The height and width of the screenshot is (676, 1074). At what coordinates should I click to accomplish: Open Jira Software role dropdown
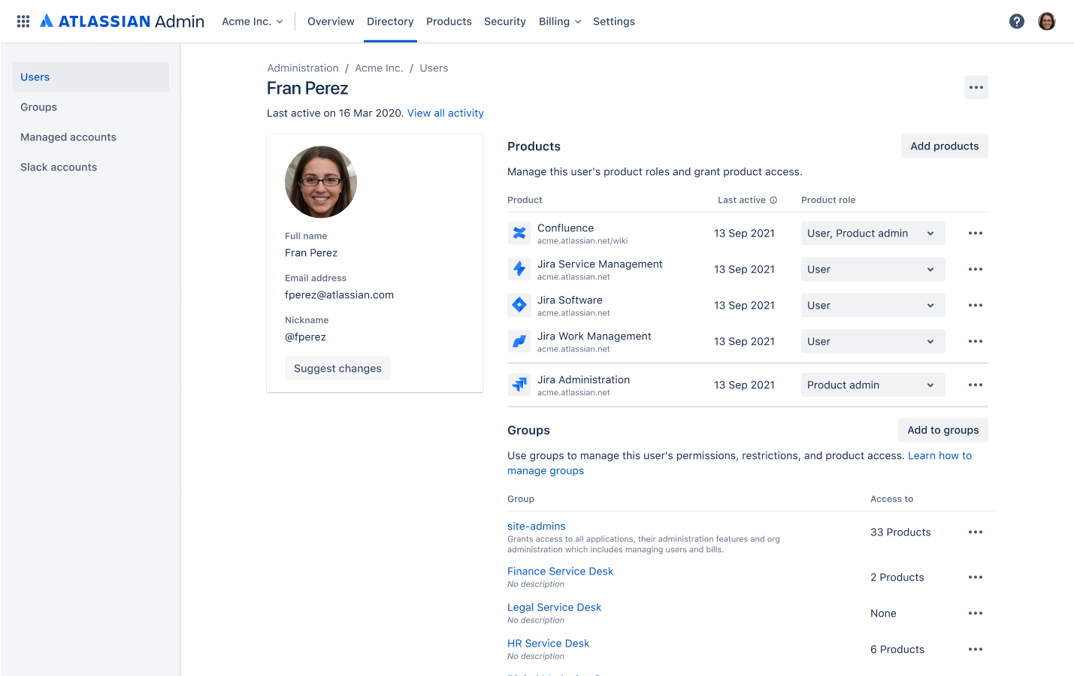coord(873,305)
